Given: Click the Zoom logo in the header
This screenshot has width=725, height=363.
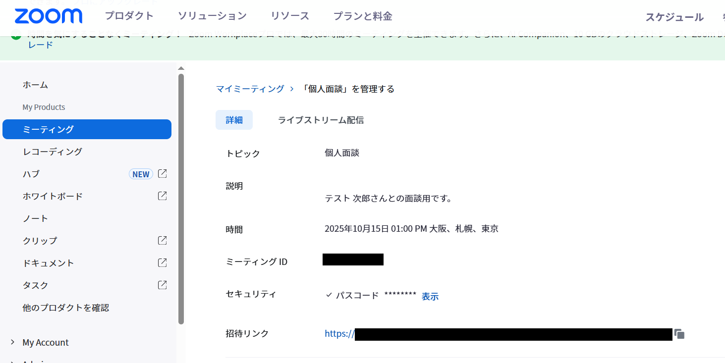Looking at the screenshot, I should tap(49, 16).
